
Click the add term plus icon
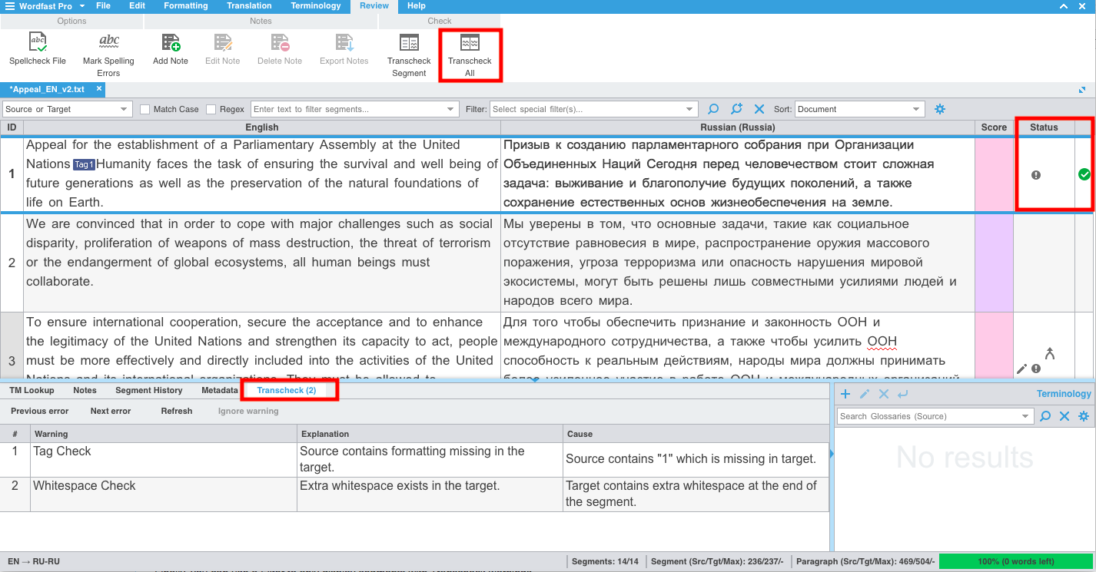click(845, 394)
